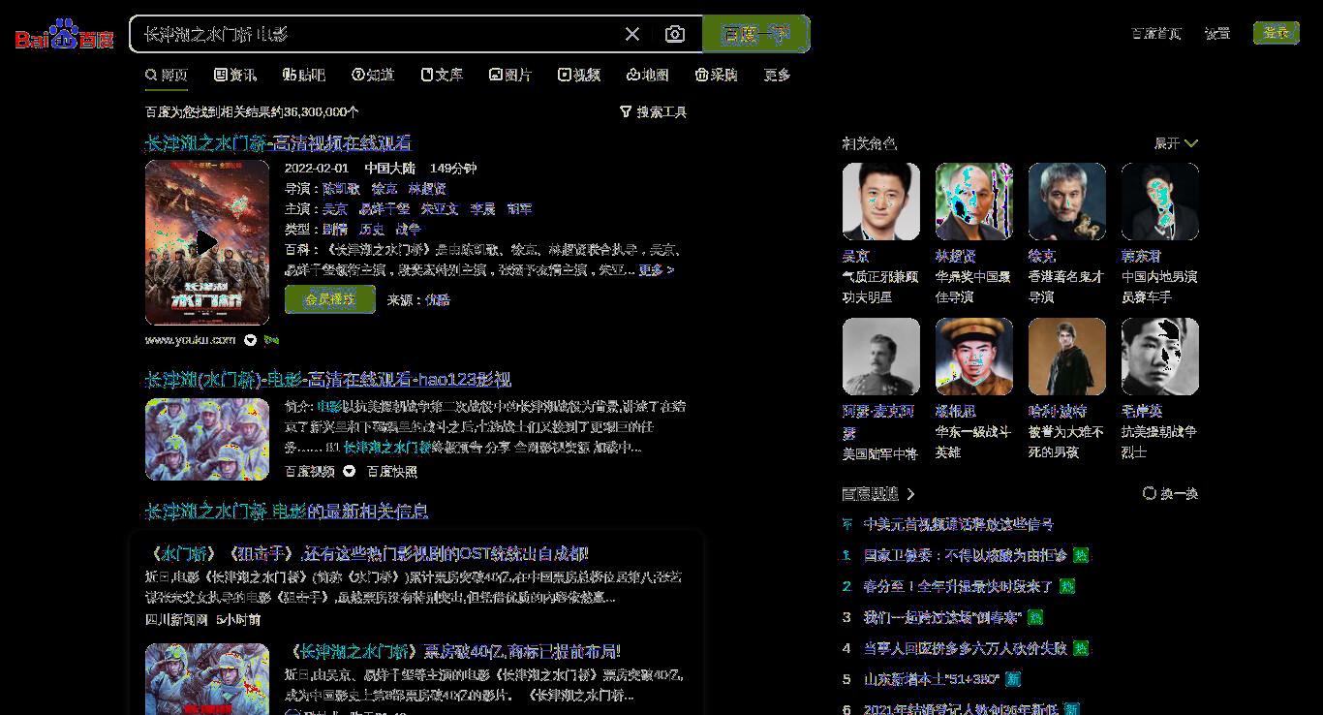Screen dimensions: 1323x715
Task: Open camera image search icon
Action: pos(675,34)
